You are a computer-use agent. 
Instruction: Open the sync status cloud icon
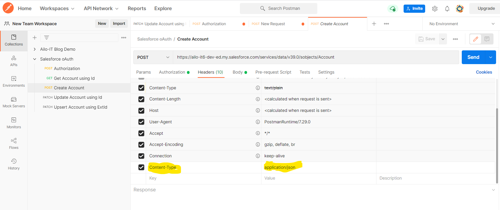[392, 9]
